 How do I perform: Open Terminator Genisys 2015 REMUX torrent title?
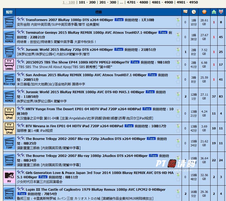pyautogui.click(x=91, y=32)
